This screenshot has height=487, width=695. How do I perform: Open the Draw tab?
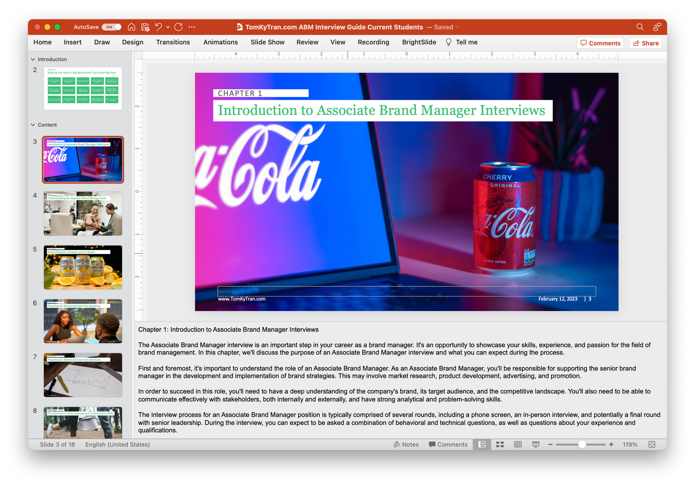click(102, 42)
